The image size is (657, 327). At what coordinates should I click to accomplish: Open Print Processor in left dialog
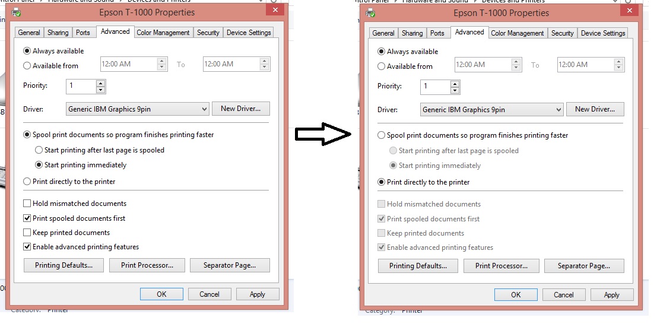[147, 265]
